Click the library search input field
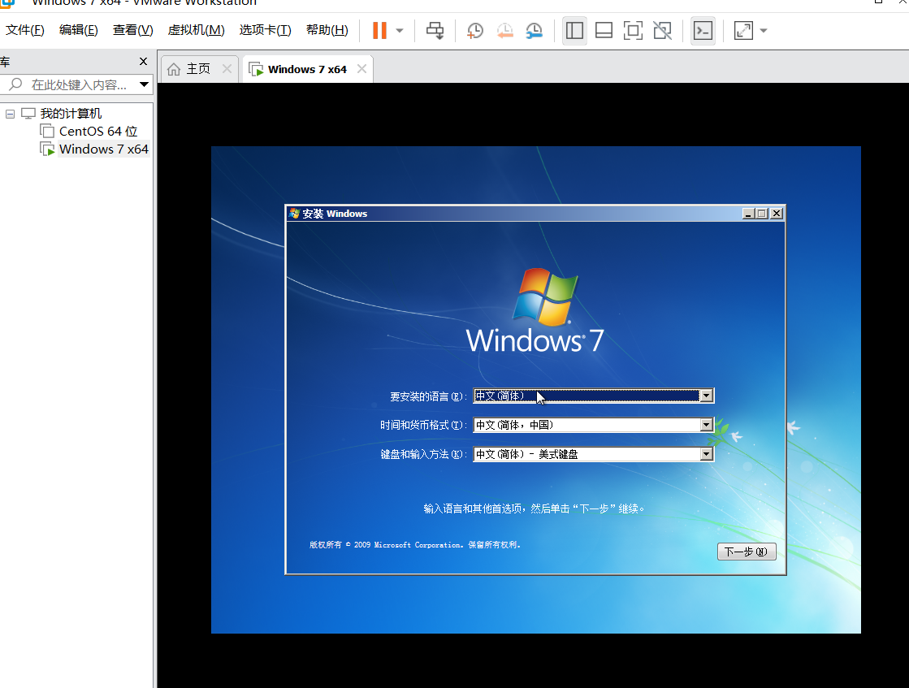Screen dimensions: 909x688 [77, 84]
